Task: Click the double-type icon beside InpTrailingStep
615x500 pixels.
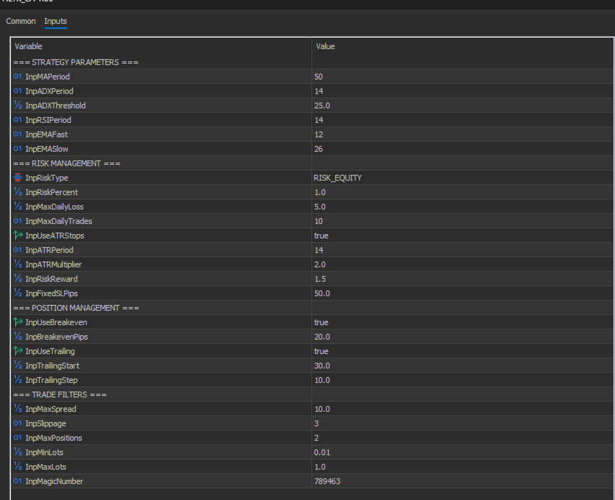Action: [x=17, y=380]
